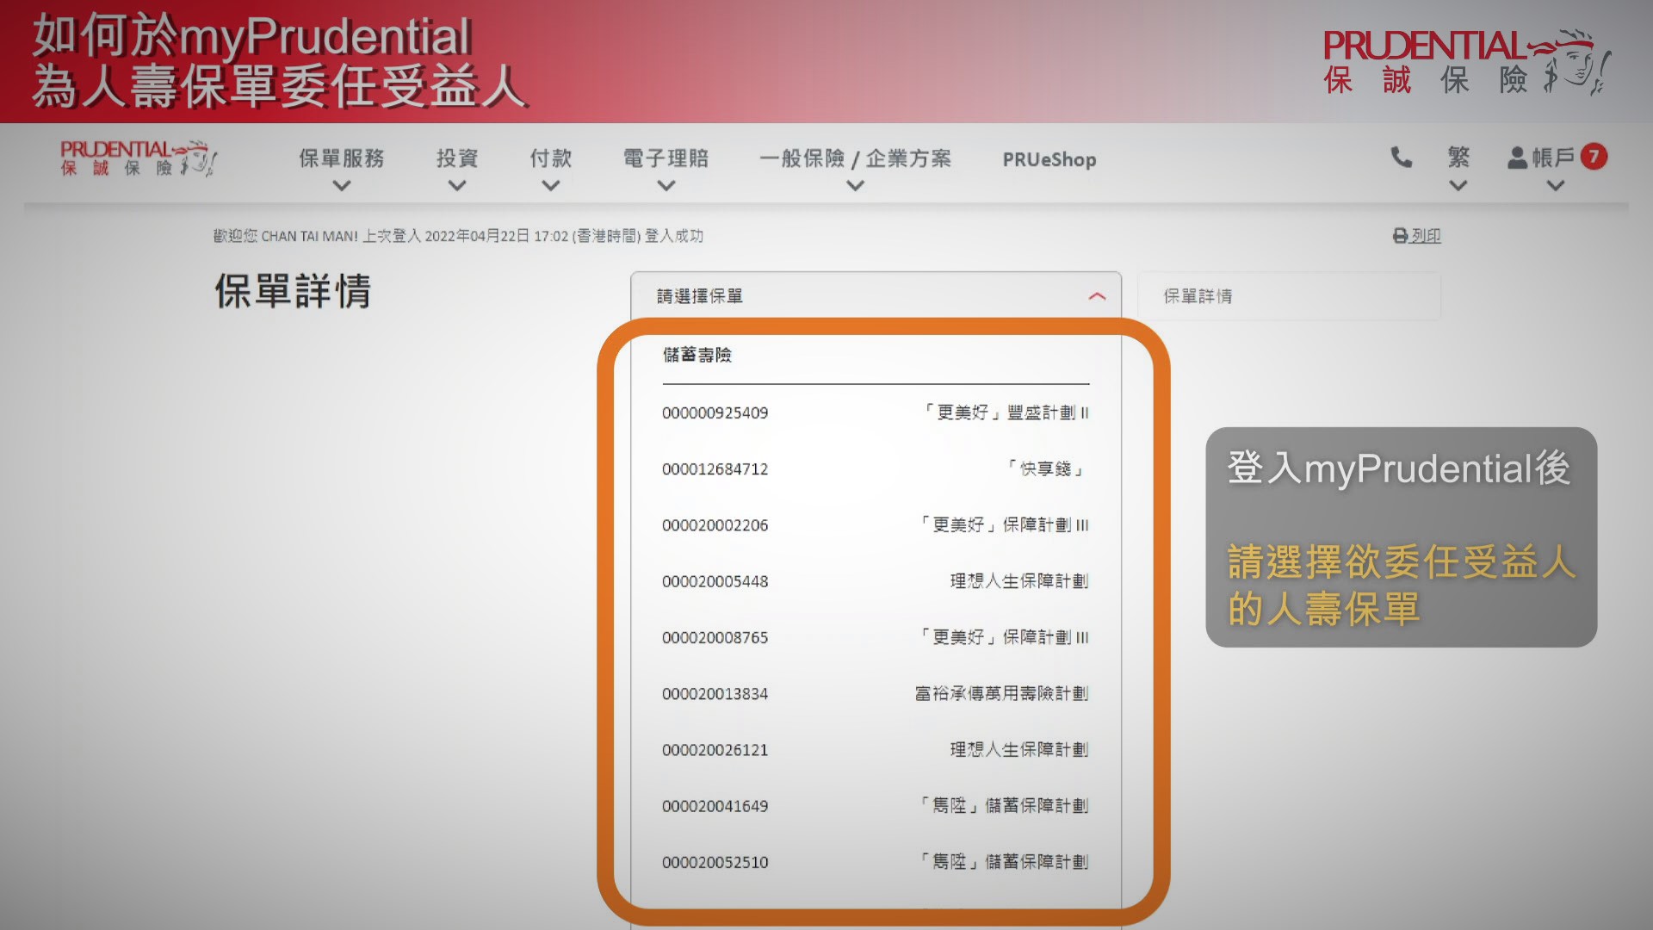Click the phone contact icon

click(x=1402, y=158)
